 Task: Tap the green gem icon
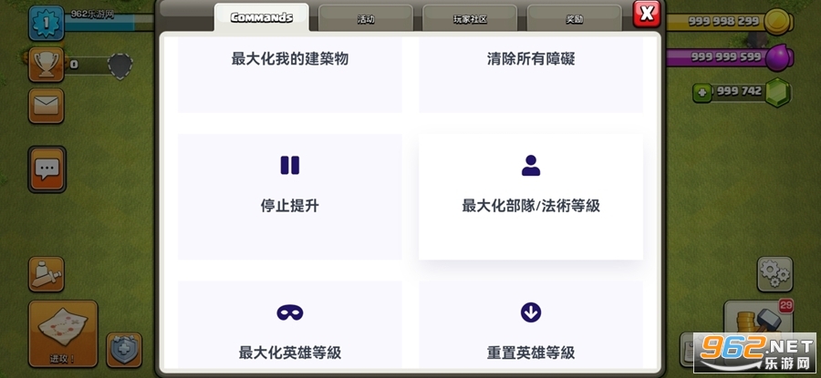[777, 92]
